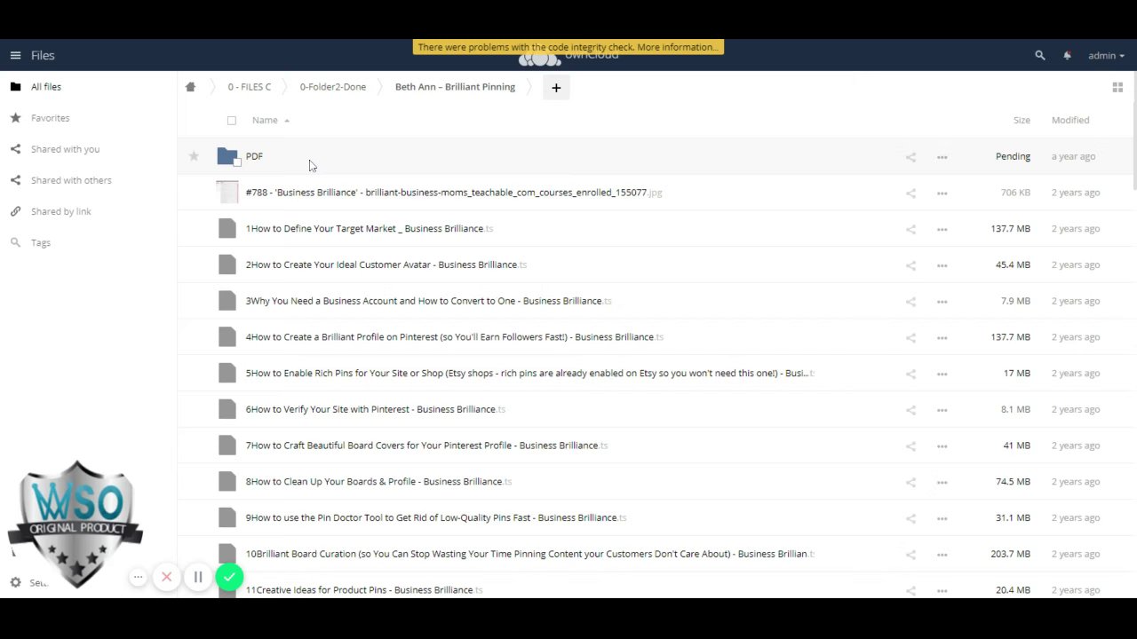
Task: Click file icon of '6How to Verify Your Site'
Action: (x=227, y=409)
